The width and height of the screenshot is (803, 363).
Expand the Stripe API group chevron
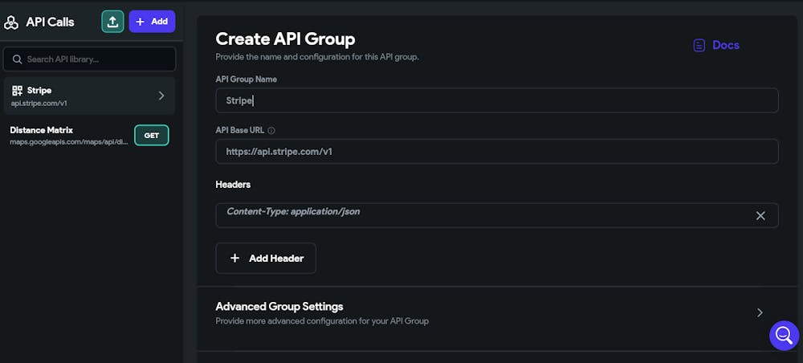click(161, 96)
